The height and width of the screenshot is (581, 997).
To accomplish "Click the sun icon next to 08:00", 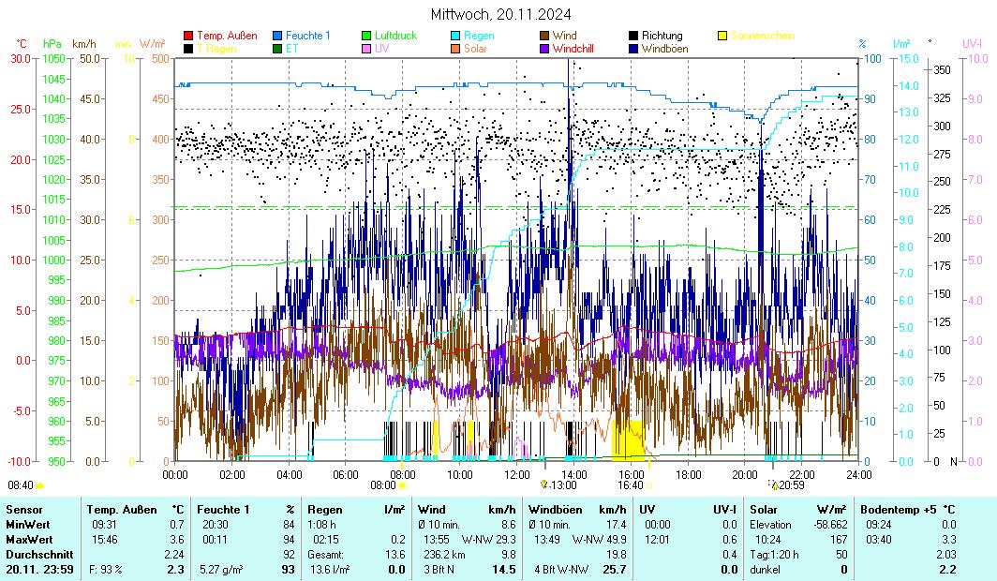I will [402, 484].
